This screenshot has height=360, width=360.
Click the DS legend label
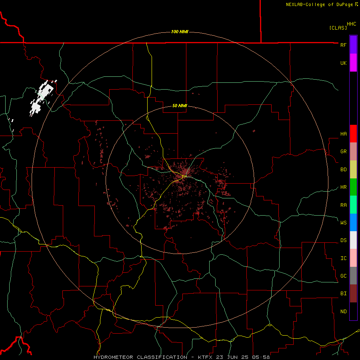coord(343,240)
